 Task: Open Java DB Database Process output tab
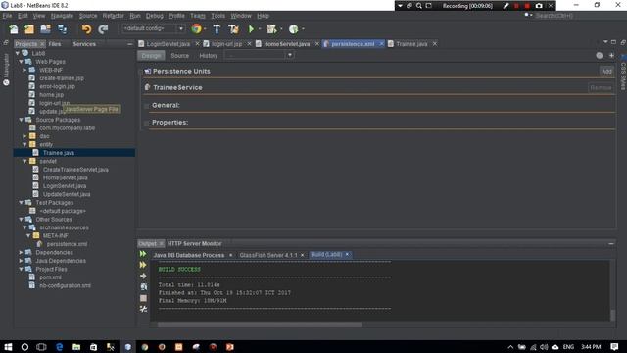coord(189,255)
